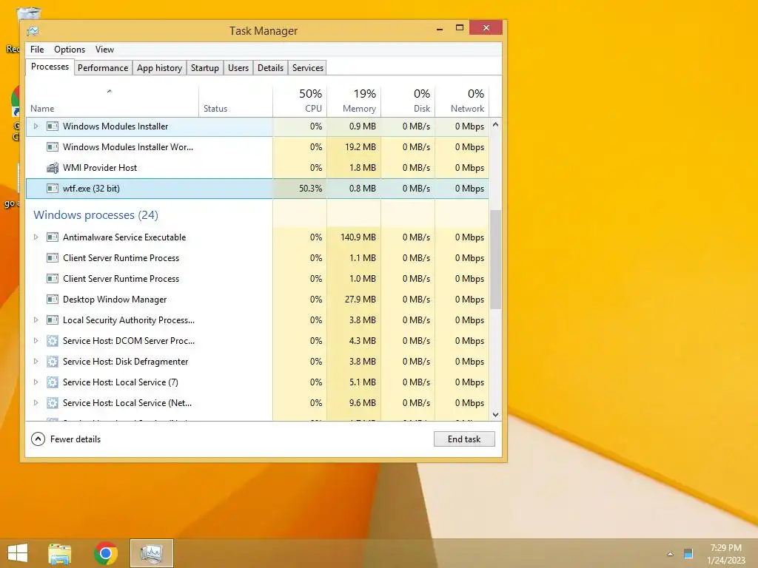Switch to the Startup tab
The width and height of the screenshot is (758, 568).
coord(205,68)
